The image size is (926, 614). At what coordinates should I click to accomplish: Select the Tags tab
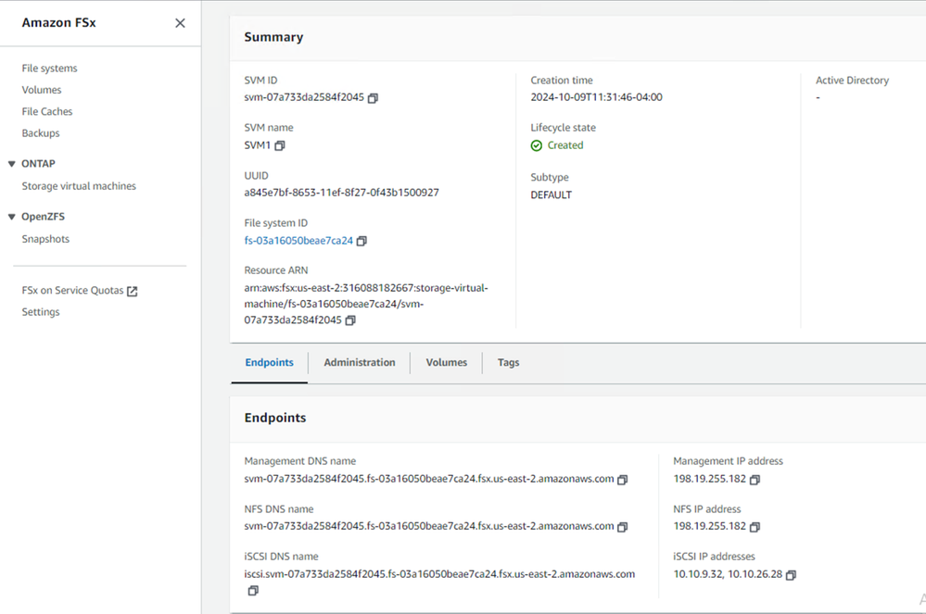point(508,363)
